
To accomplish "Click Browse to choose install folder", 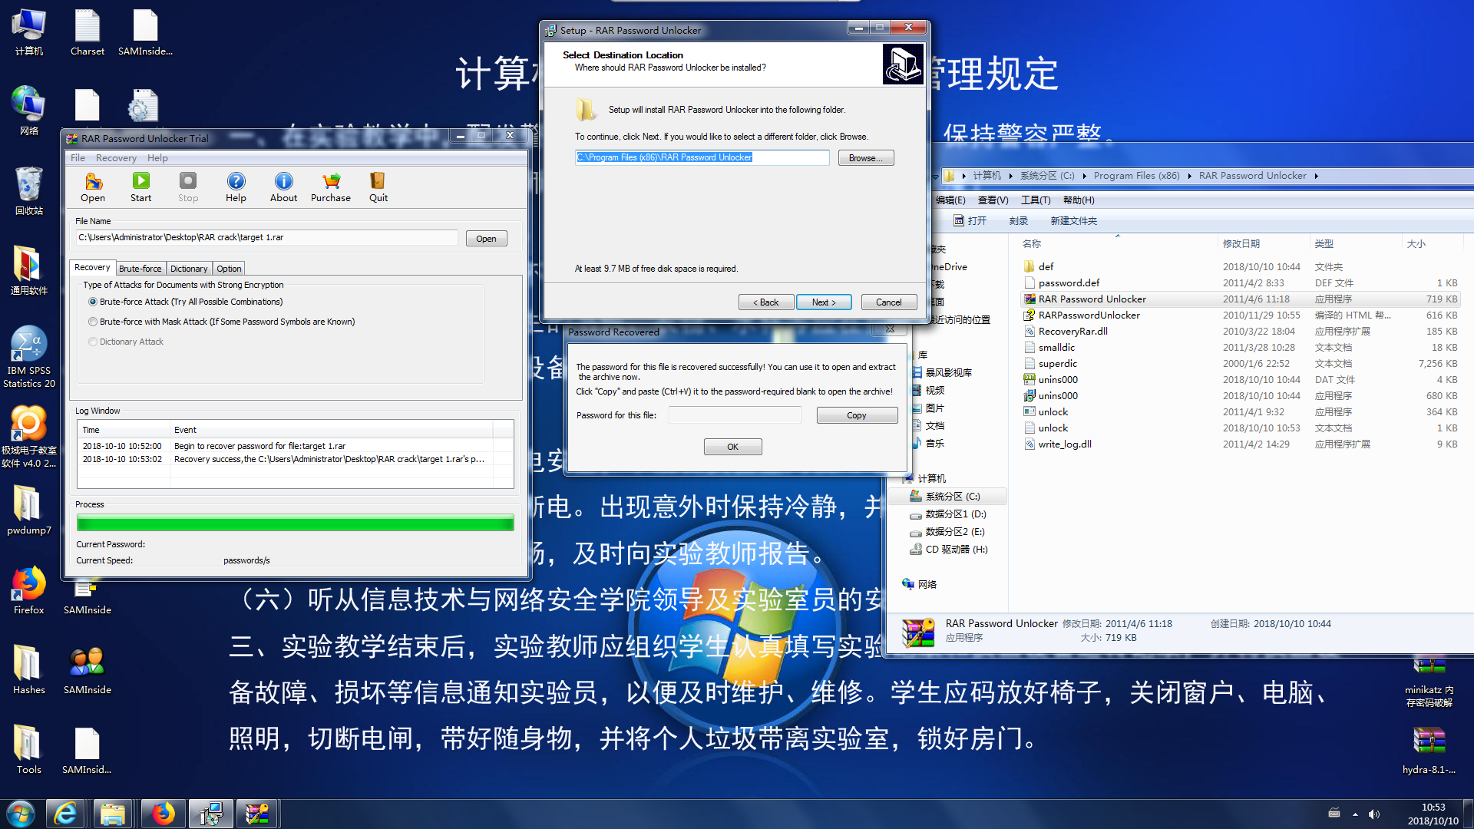I will (x=866, y=158).
